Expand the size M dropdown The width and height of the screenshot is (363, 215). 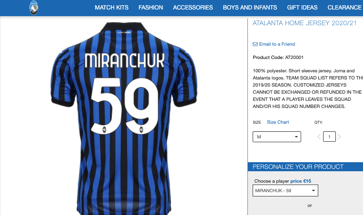tap(277, 137)
